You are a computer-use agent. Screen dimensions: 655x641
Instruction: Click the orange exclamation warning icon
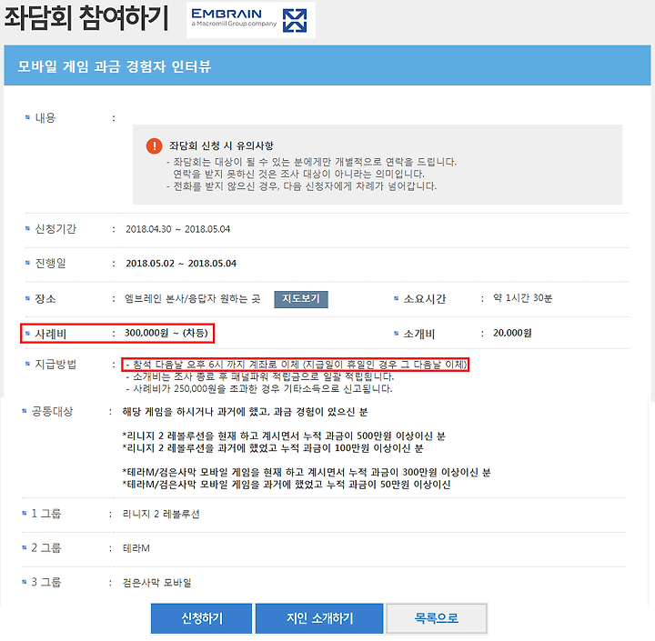[154, 146]
